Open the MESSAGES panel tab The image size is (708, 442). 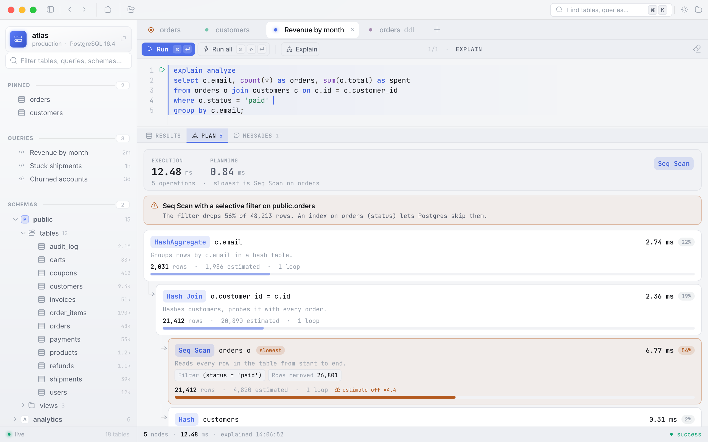click(x=256, y=136)
